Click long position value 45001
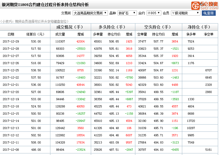 tap(98, 41)
